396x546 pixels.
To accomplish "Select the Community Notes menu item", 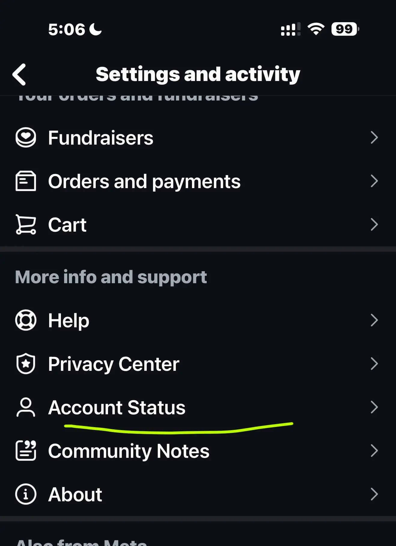I will point(198,451).
